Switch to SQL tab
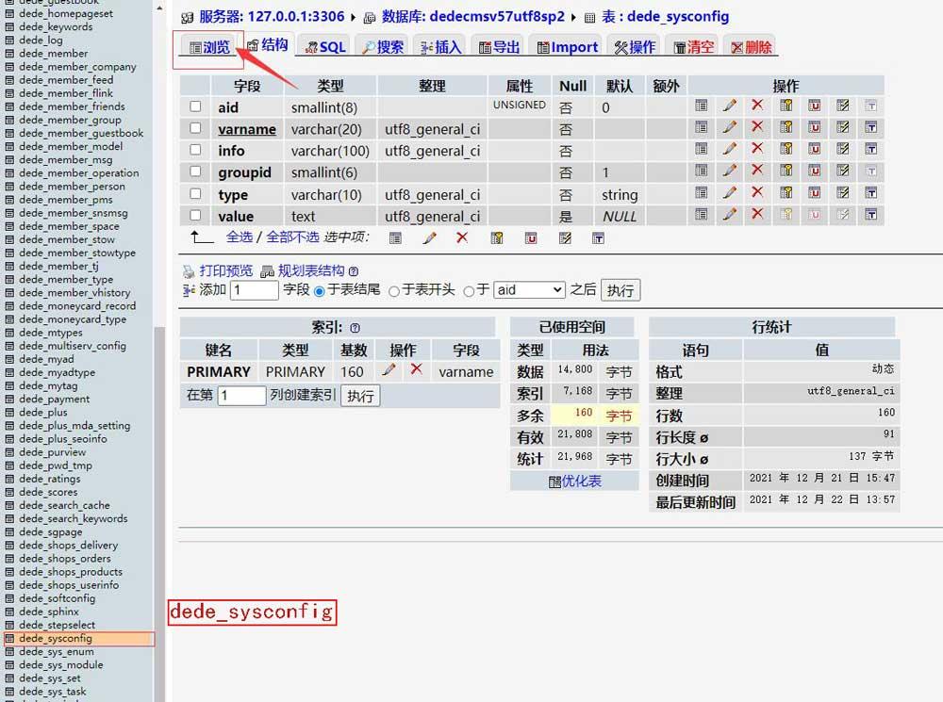The width and height of the screenshot is (943, 702). pyautogui.click(x=325, y=47)
